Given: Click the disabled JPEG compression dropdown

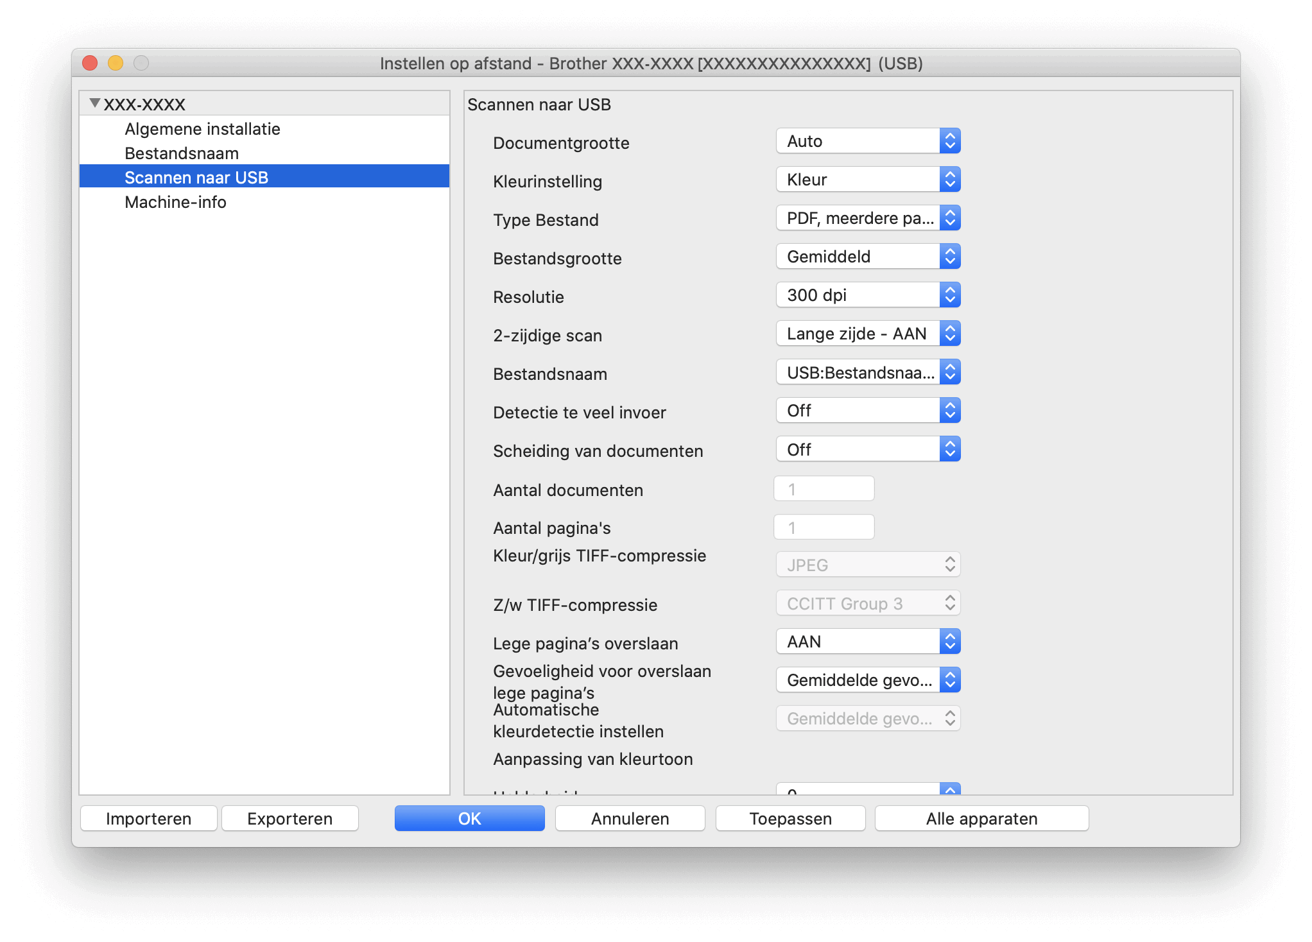Looking at the screenshot, I should tap(868, 565).
